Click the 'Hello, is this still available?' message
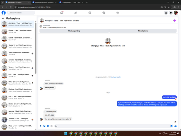 click(54, 83)
